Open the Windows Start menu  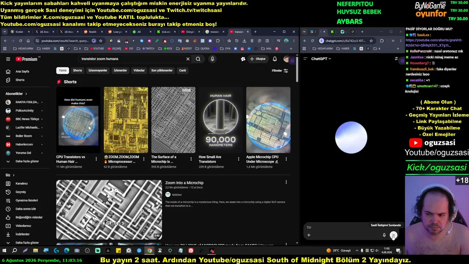point(4,251)
